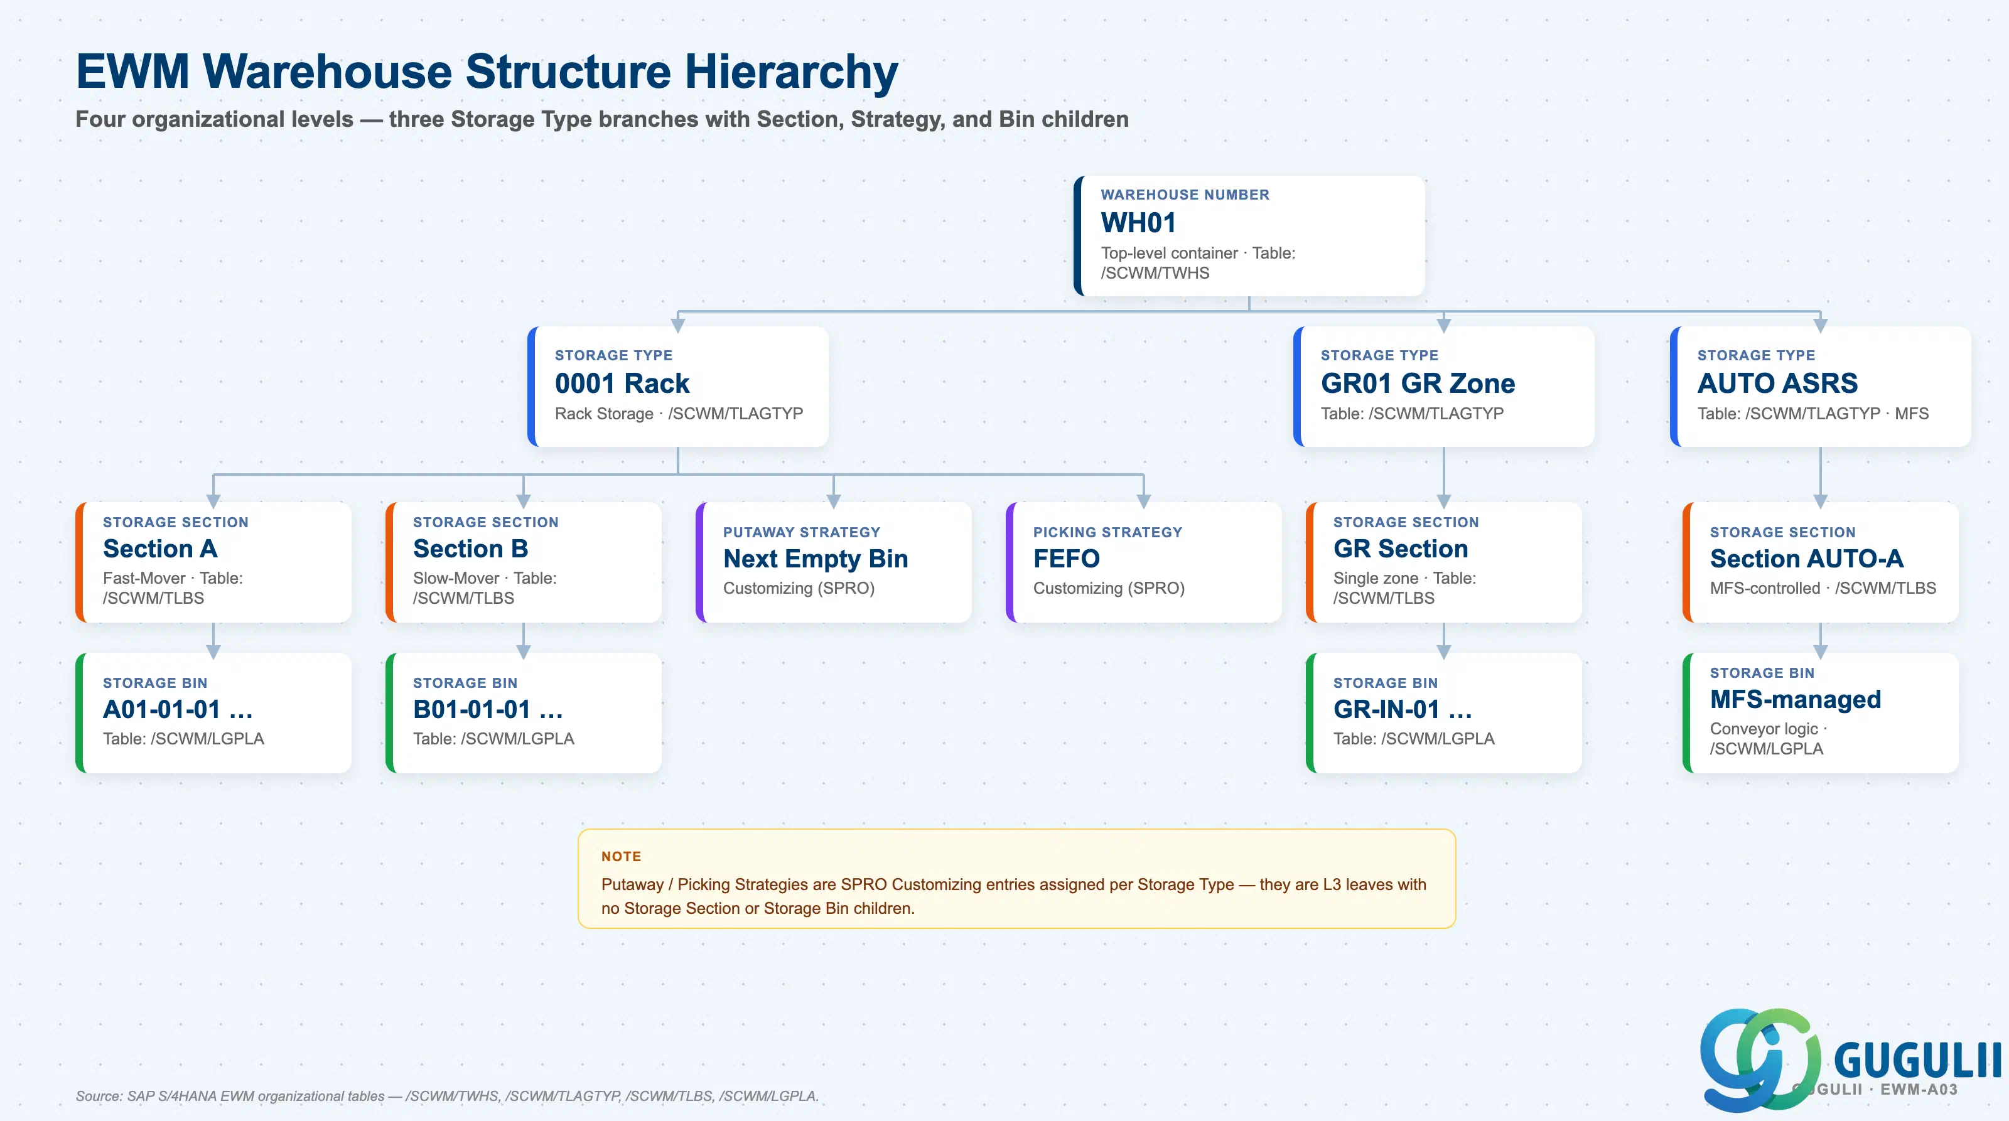2009x1121 pixels.
Task: Click the FEFO picking strategy card
Action: tap(1143, 562)
